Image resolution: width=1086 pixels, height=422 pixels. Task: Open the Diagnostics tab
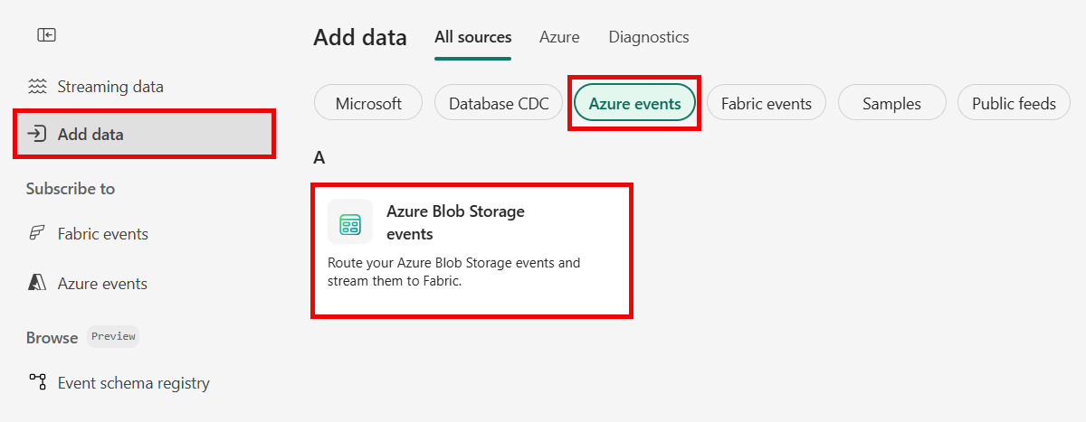[648, 38]
